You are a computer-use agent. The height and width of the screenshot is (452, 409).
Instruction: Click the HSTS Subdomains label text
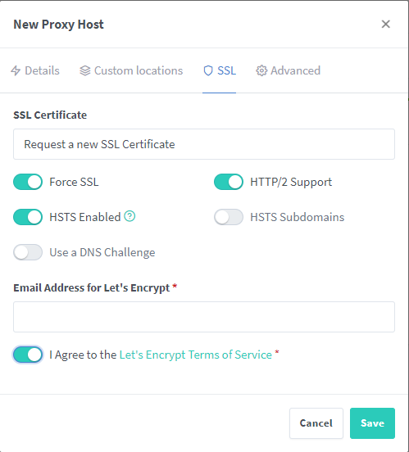point(298,217)
